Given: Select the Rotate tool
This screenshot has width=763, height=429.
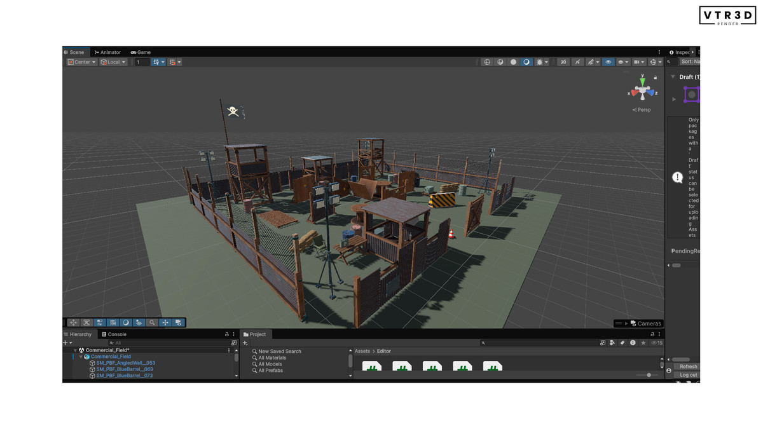Looking at the screenshot, I should click(x=126, y=323).
